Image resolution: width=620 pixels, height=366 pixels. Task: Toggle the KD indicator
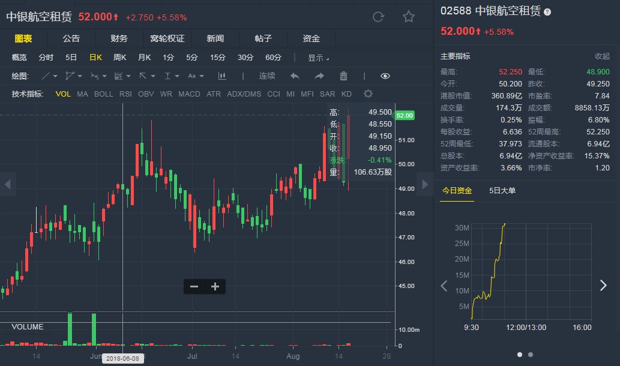coord(346,94)
